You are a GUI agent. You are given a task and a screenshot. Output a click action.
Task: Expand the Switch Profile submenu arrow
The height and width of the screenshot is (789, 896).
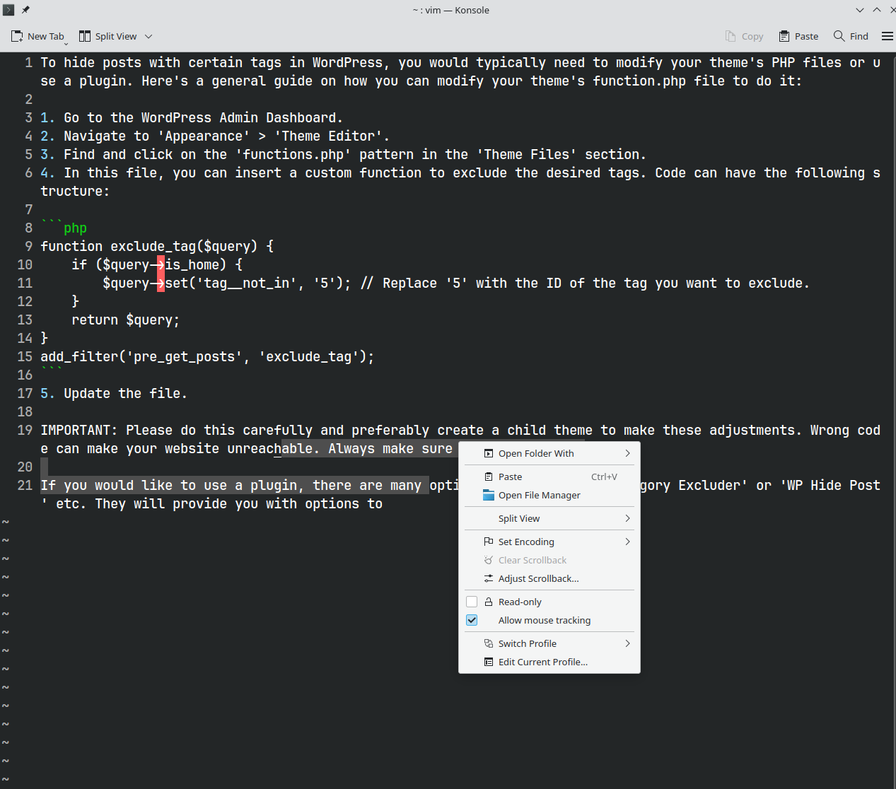click(x=627, y=643)
